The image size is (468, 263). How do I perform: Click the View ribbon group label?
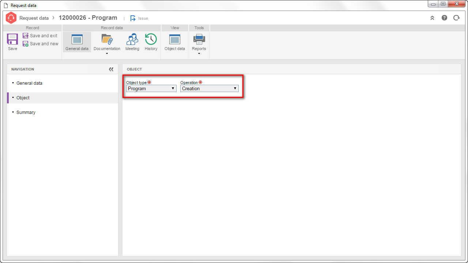(x=175, y=28)
